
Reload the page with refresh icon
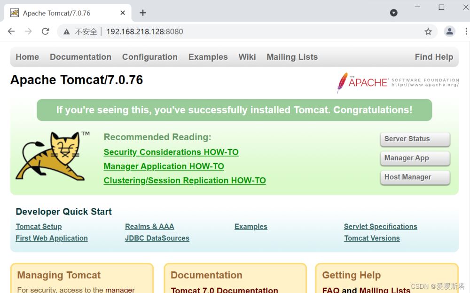(45, 31)
